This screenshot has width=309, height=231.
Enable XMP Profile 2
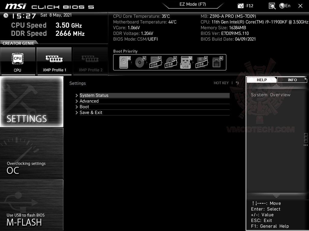[x=90, y=61]
